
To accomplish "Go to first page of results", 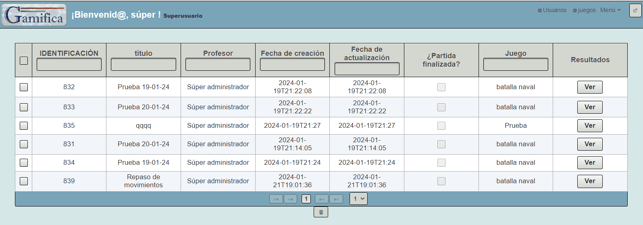I will point(276,199).
